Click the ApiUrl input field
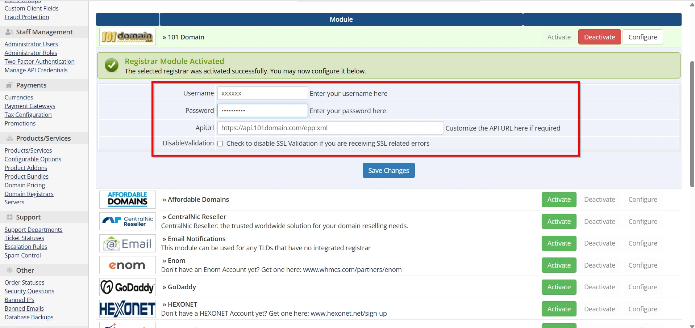 point(330,128)
